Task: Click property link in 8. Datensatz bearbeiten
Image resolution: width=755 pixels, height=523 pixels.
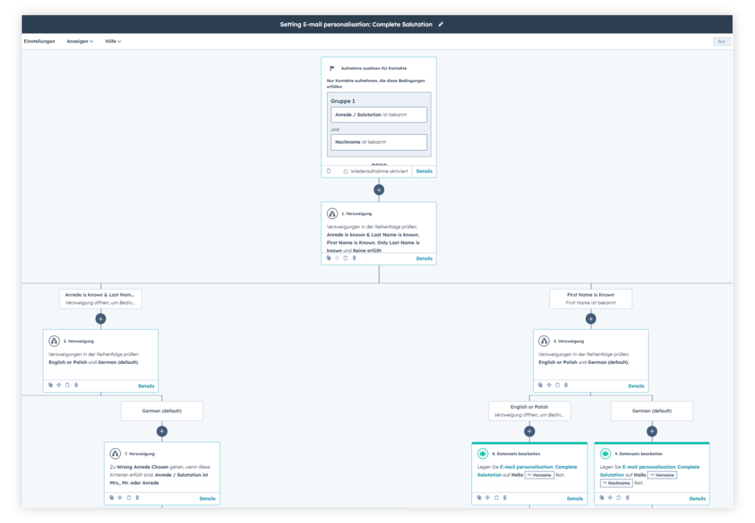Action: click(527, 471)
